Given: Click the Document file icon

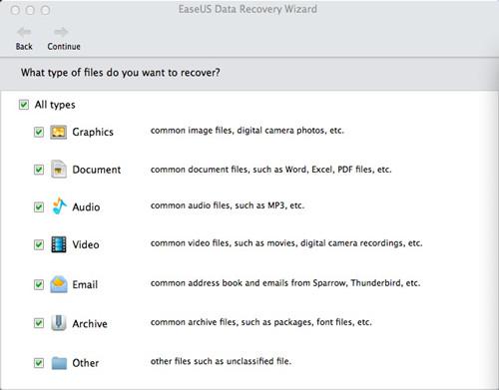Looking at the screenshot, I should point(59,170).
